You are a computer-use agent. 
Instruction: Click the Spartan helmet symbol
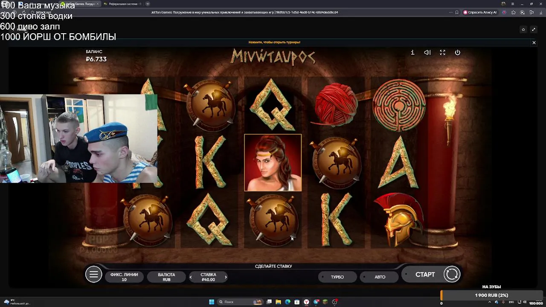point(399,220)
